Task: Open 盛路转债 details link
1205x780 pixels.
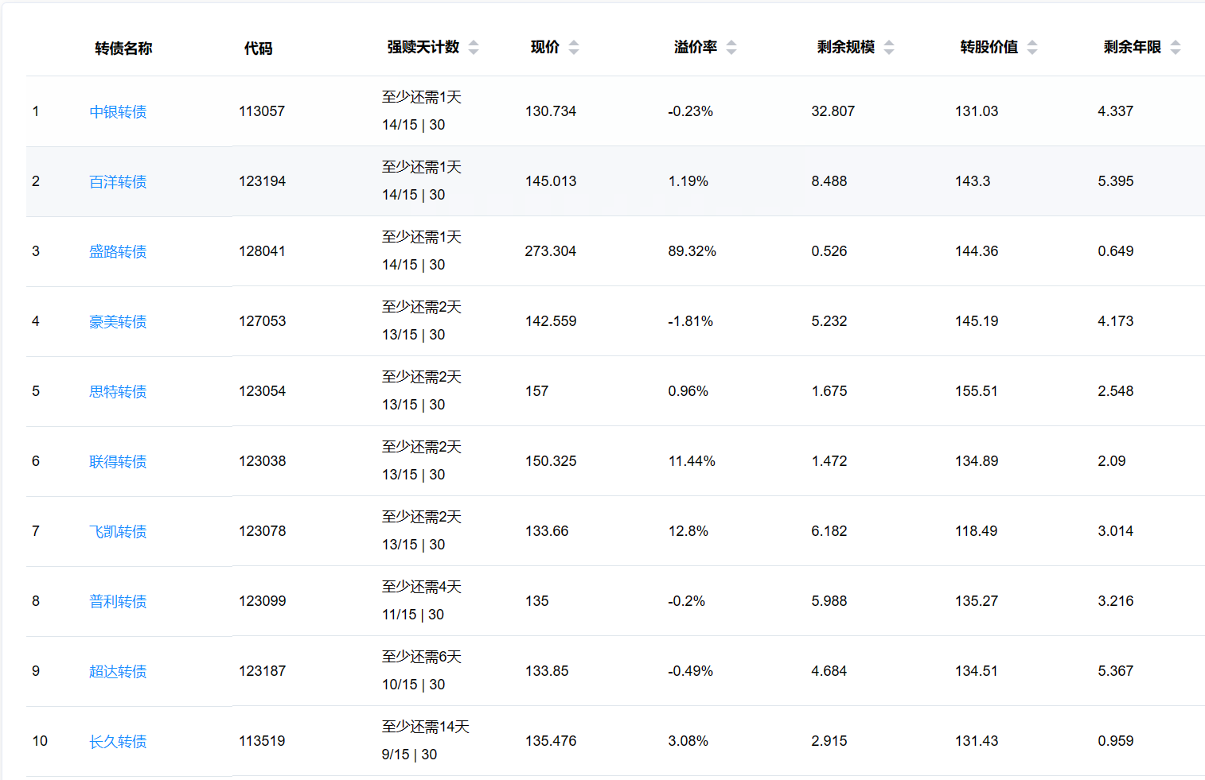Action: 118,252
